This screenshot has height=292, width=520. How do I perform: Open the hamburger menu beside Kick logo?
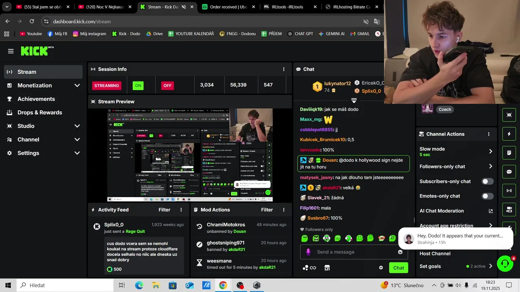click(x=11, y=51)
